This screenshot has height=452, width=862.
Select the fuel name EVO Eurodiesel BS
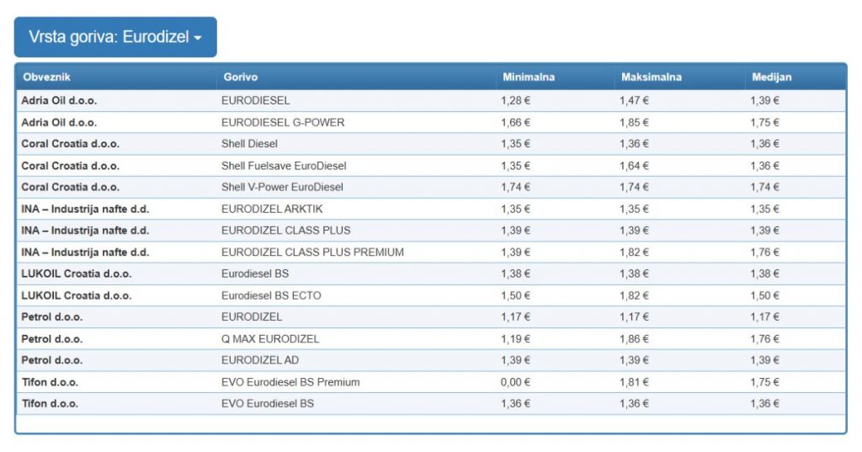coord(267,404)
